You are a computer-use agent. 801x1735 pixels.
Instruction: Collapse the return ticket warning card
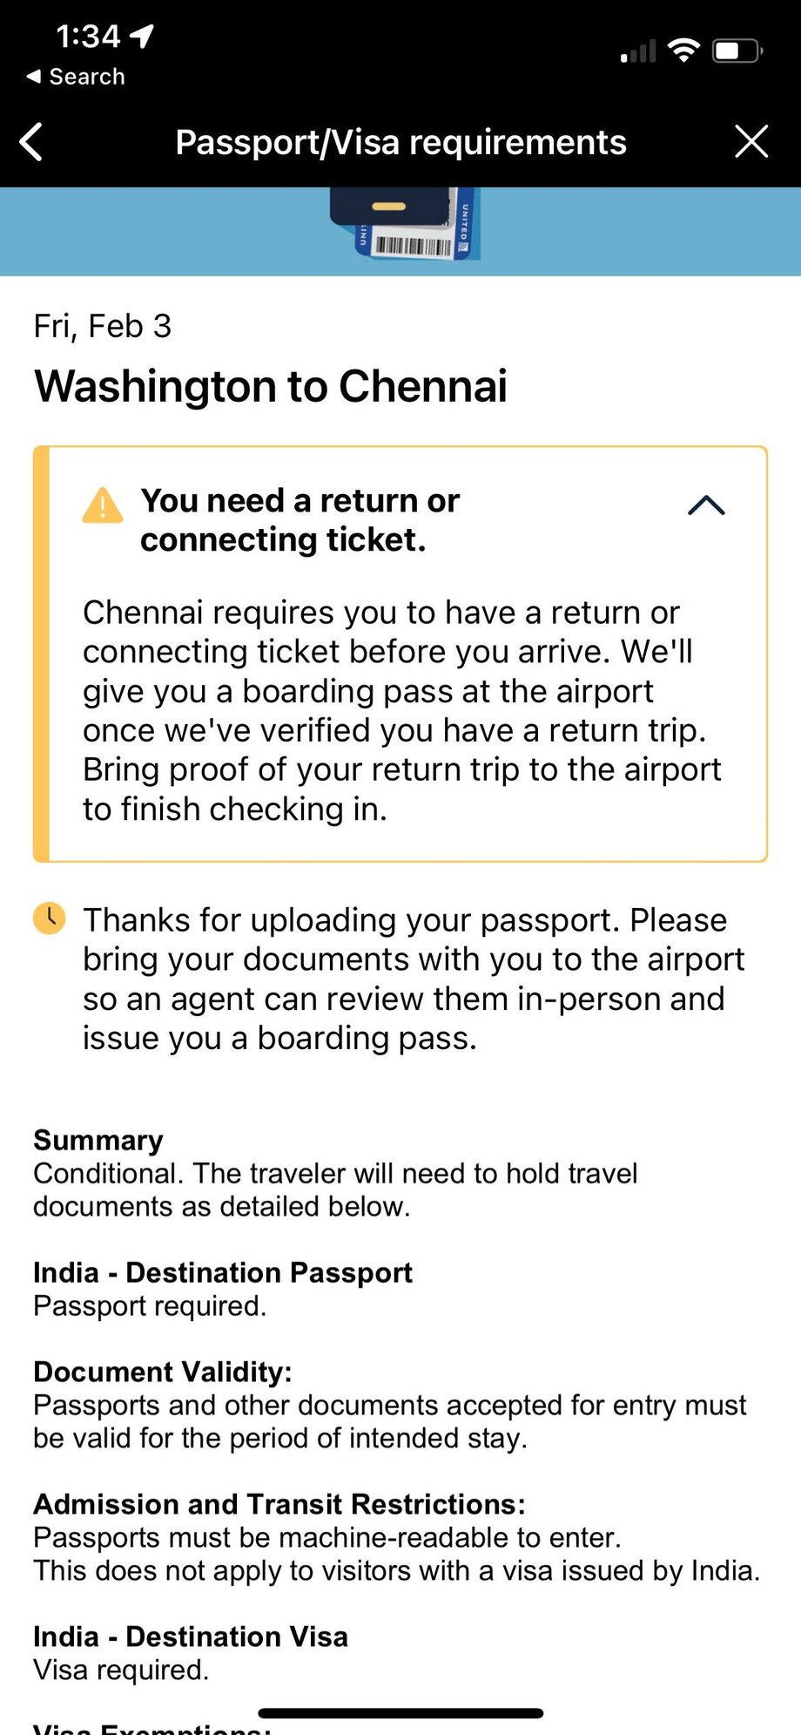click(x=707, y=505)
